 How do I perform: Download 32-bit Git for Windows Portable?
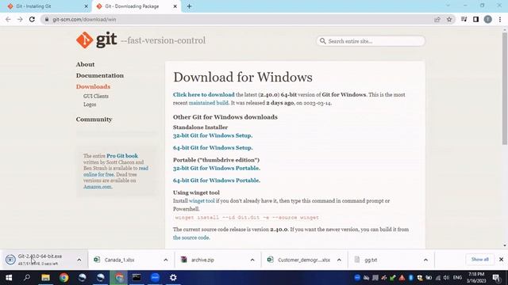(217, 168)
